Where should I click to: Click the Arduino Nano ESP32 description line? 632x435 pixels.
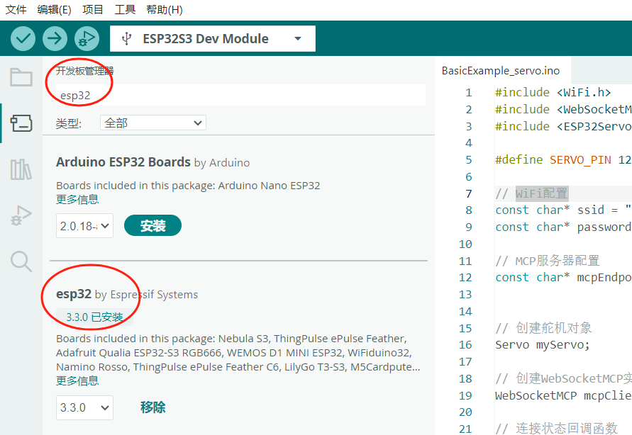pyautogui.click(x=188, y=186)
